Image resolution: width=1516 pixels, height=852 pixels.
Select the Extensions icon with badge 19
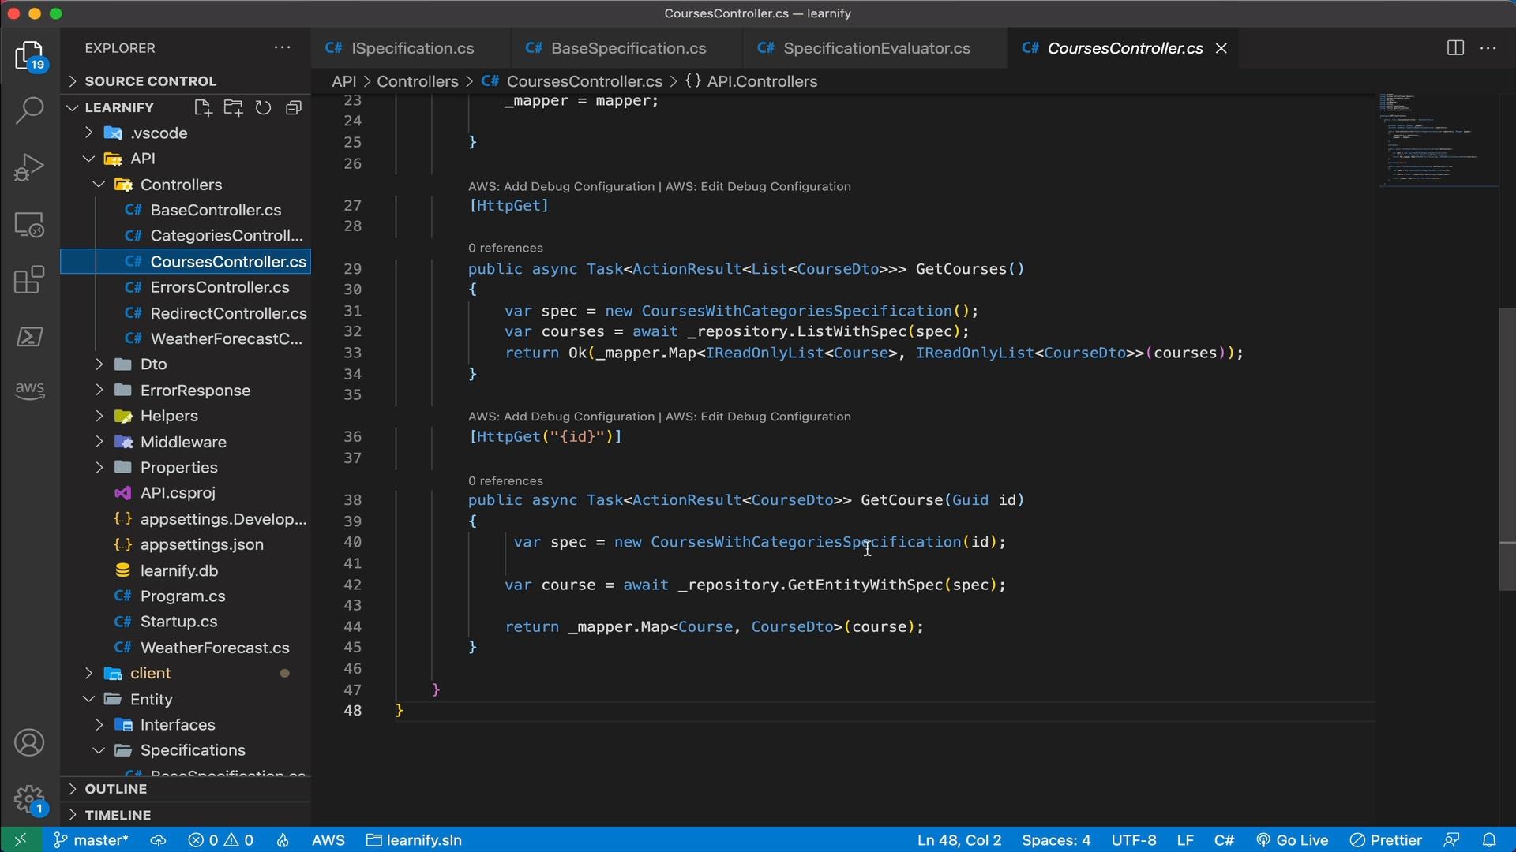(x=29, y=58)
